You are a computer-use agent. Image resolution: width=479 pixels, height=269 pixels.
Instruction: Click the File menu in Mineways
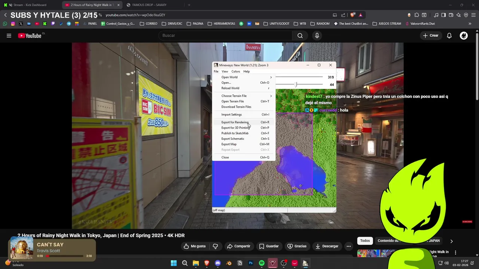pyautogui.click(x=216, y=71)
